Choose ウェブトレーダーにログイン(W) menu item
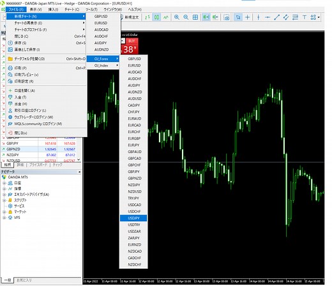Viewport: 332px width, 286px height. (46, 117)
